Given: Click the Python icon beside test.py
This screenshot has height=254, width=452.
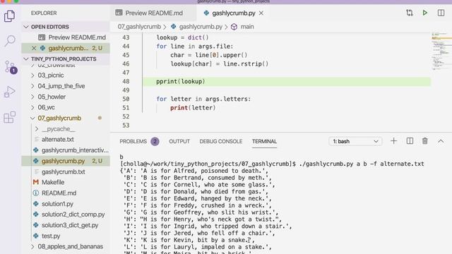Looking at the screenshot, I should (36, 236).
